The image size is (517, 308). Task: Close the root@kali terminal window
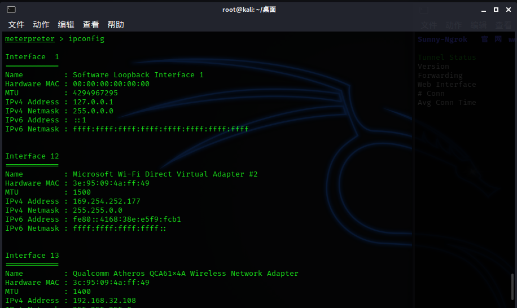509,10
